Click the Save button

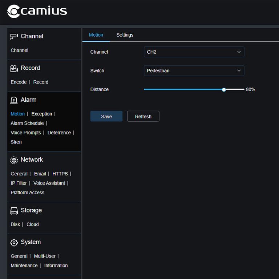106,116
